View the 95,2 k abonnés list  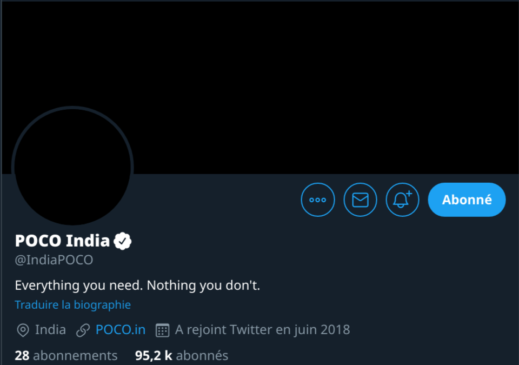(181, 355)
